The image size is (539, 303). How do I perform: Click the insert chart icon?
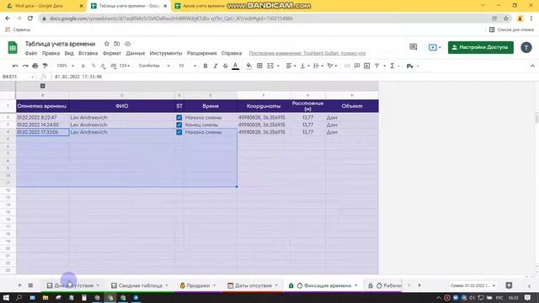tap(367, 66)
